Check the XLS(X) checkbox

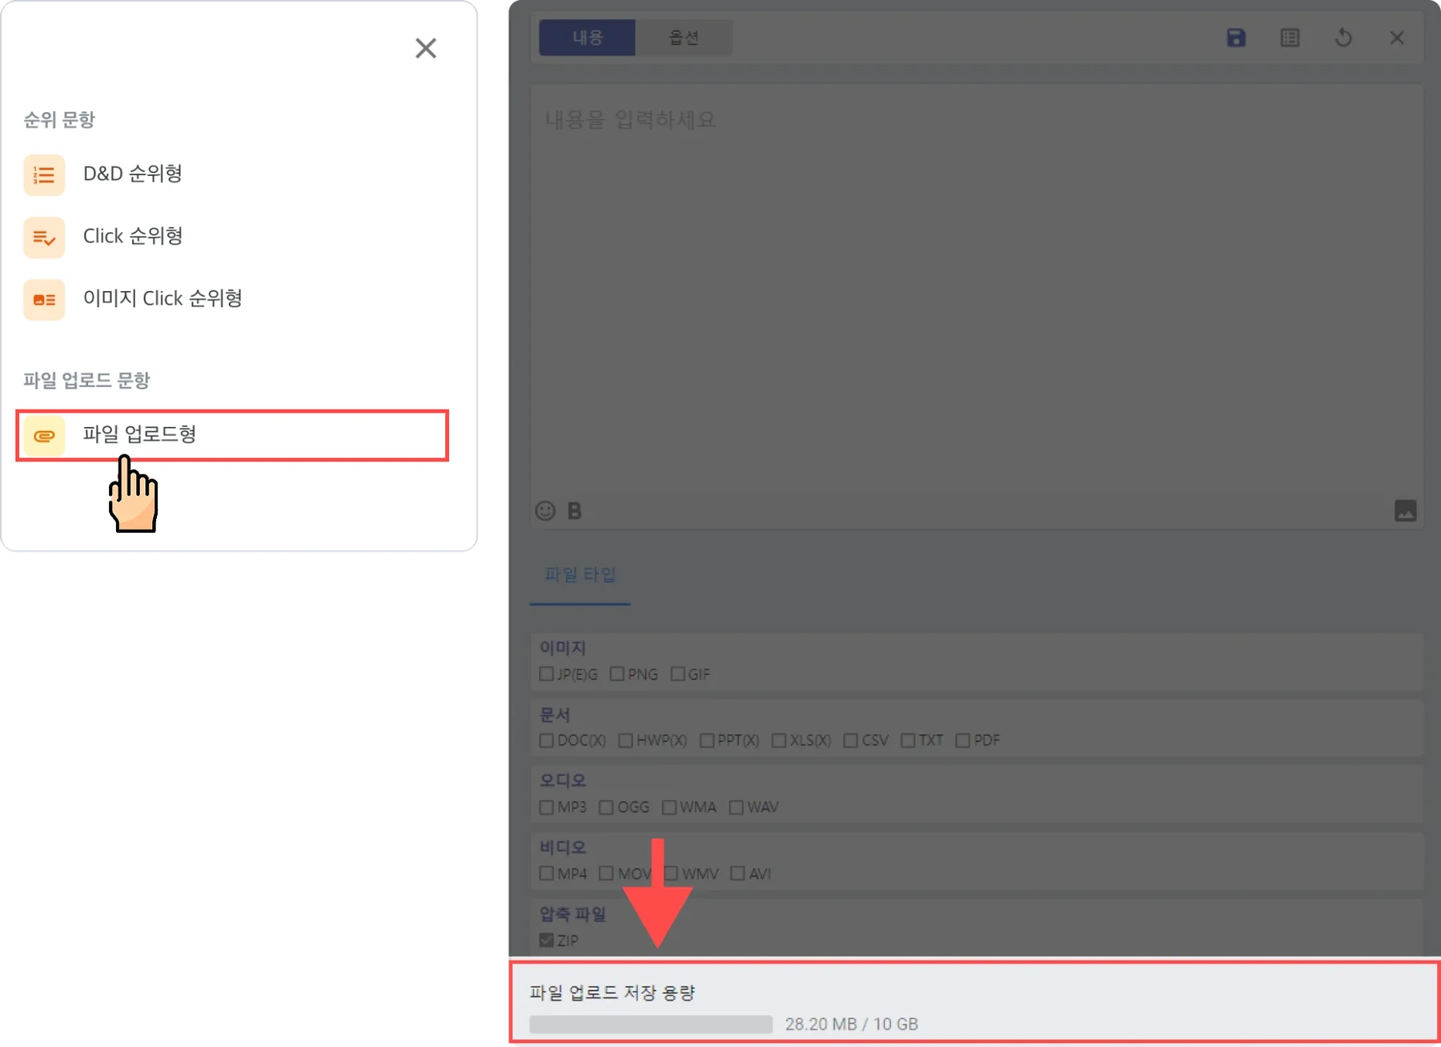[x=778, y=741]
